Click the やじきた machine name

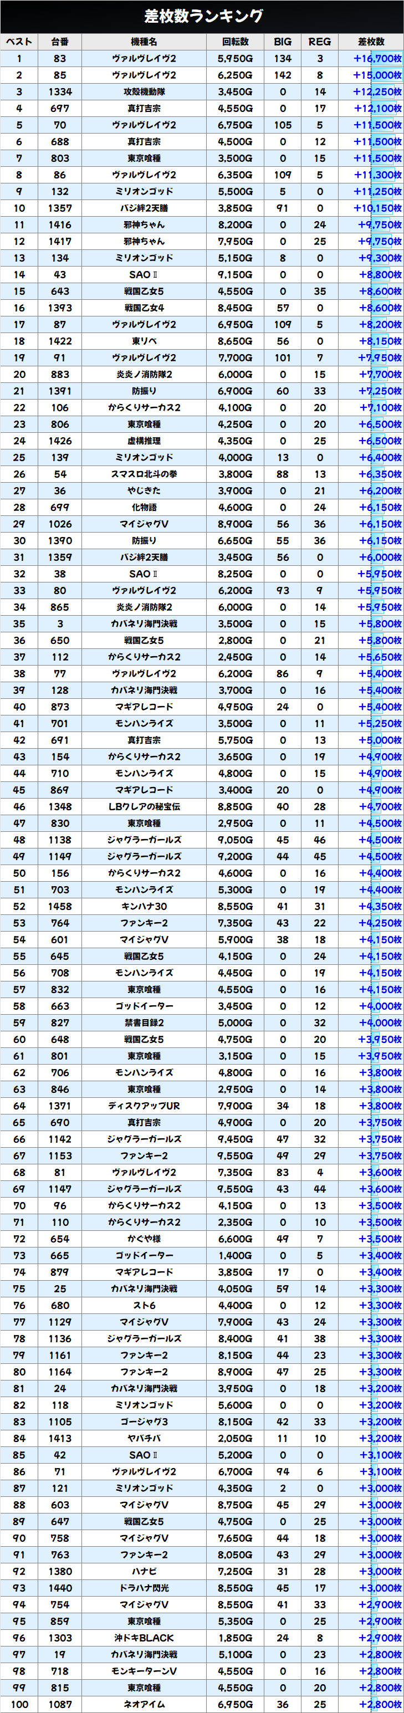coord(144,491)
